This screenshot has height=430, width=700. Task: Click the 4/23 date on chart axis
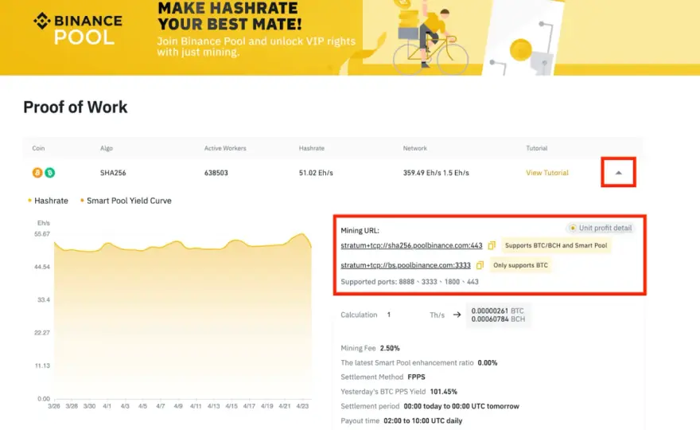coord(302,406)
